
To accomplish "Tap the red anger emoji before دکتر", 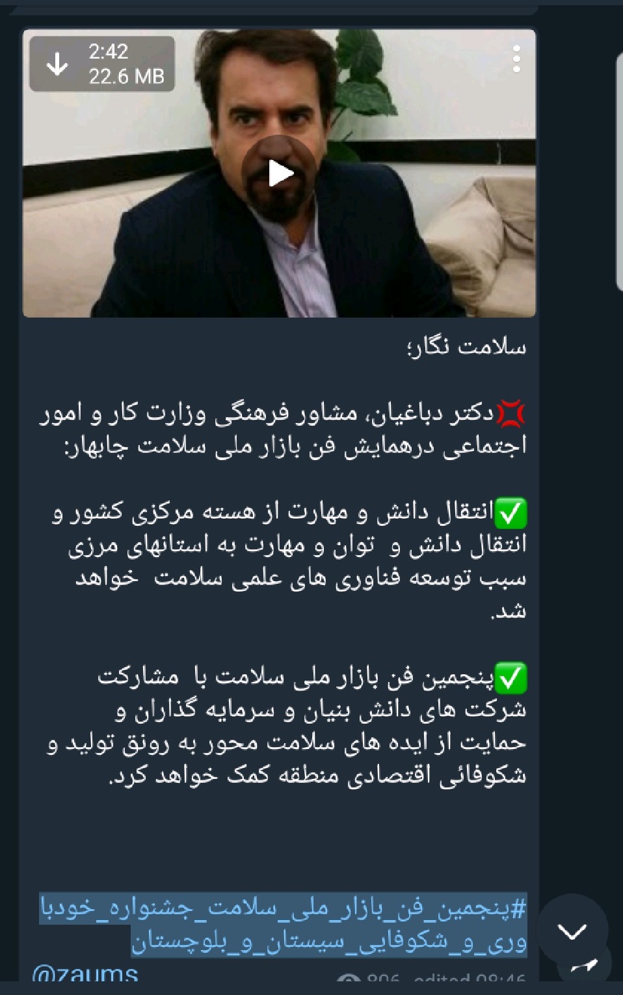I will click(x=511, y=414).
